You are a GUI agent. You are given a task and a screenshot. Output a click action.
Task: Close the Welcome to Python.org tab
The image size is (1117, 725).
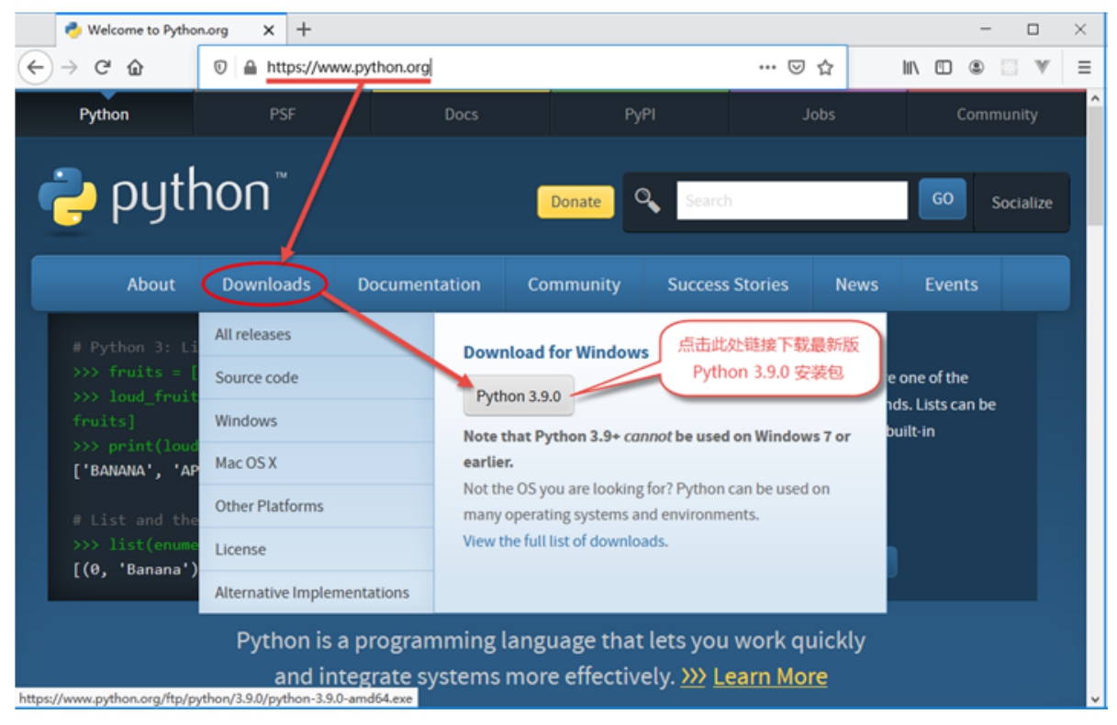(269, 29)
